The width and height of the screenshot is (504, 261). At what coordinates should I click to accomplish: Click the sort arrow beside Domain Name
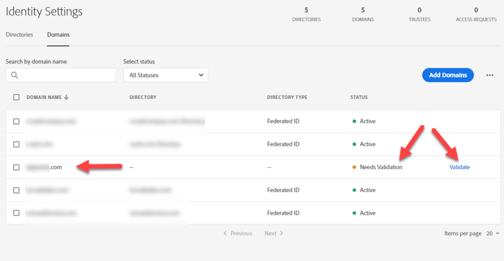tap(67, 98)
